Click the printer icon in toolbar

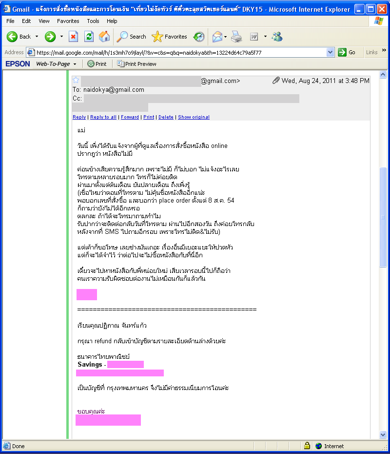(236, 37)
